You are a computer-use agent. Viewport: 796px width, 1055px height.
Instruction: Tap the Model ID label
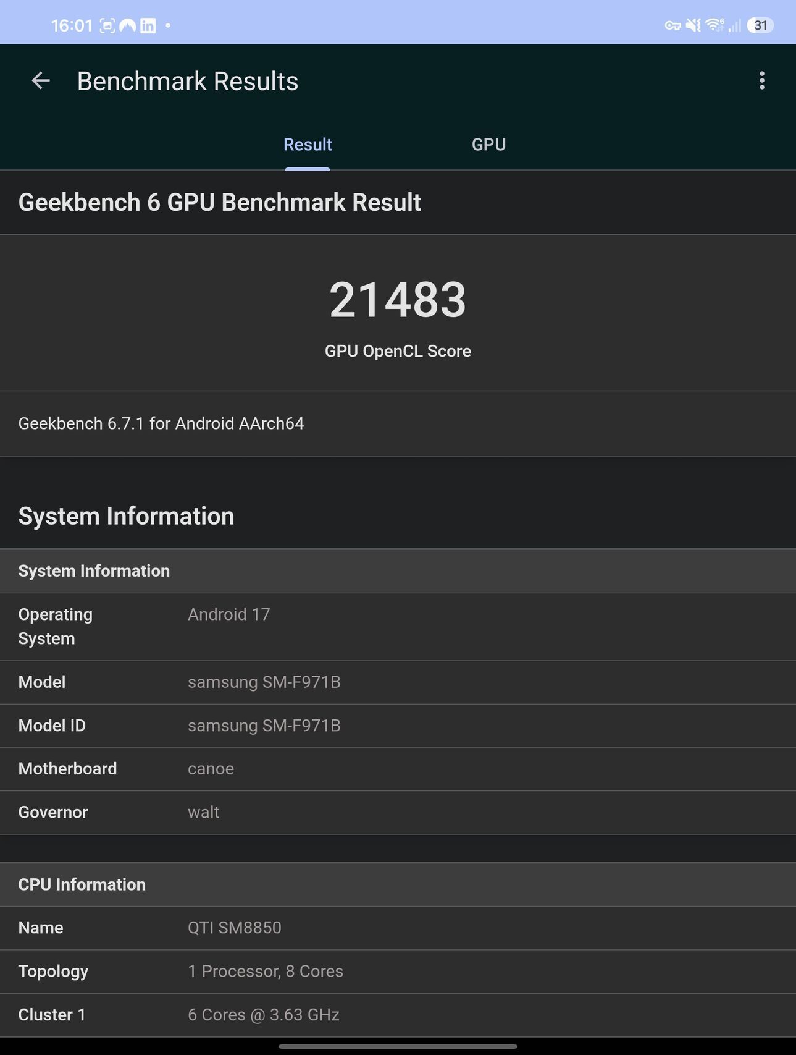52,725
